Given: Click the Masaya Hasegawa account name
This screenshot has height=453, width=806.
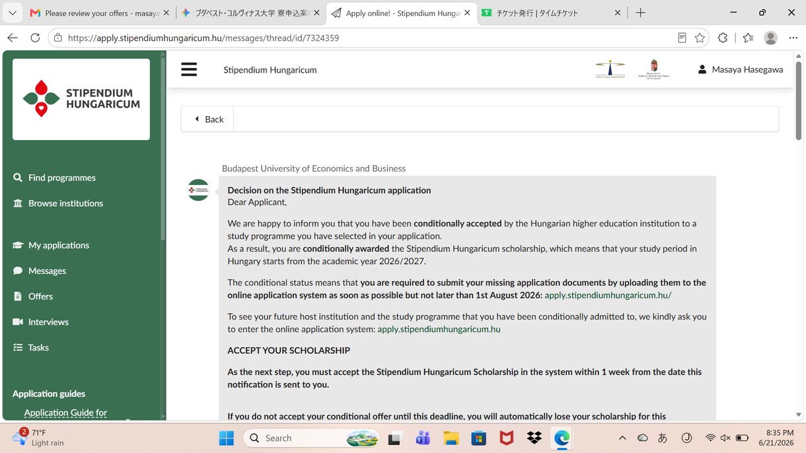Looking at the screenshot, I should (747, 69).
